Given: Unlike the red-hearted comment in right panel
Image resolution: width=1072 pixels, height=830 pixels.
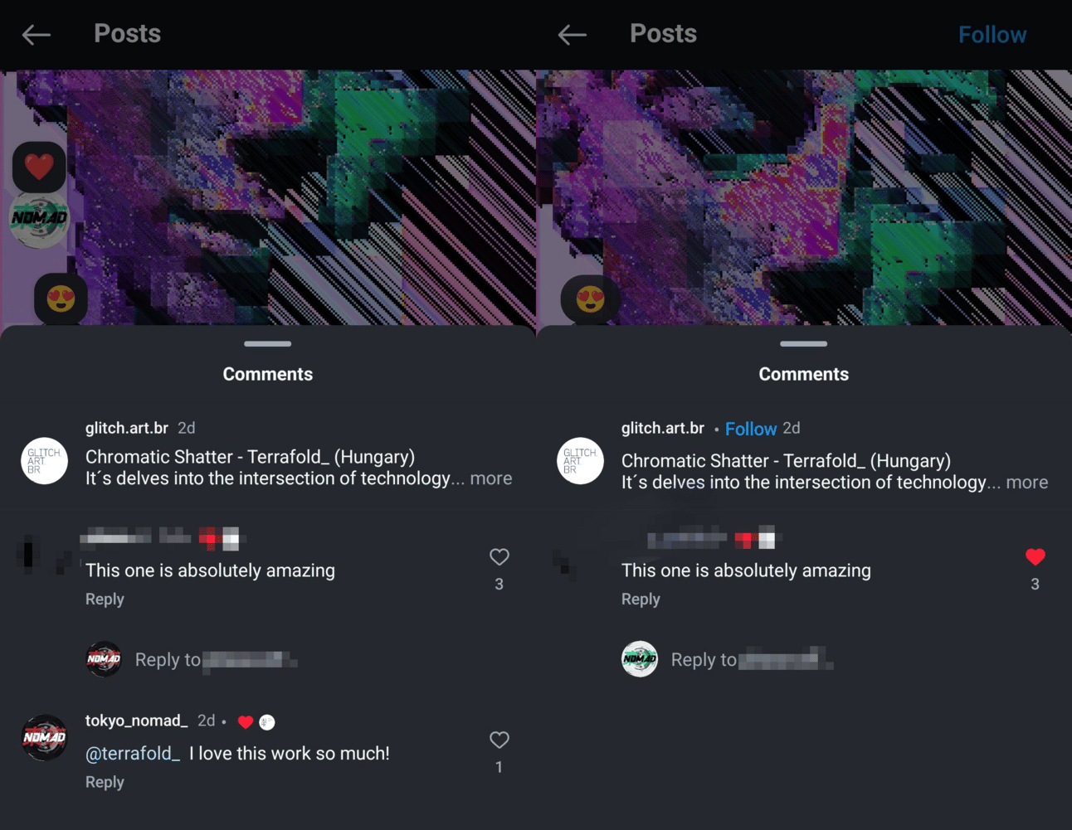Looking at the screenshot, I should pos(1035,557).
